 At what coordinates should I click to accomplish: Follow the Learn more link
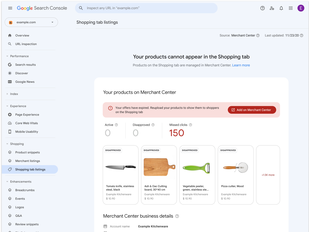click(x=241, y=65)
